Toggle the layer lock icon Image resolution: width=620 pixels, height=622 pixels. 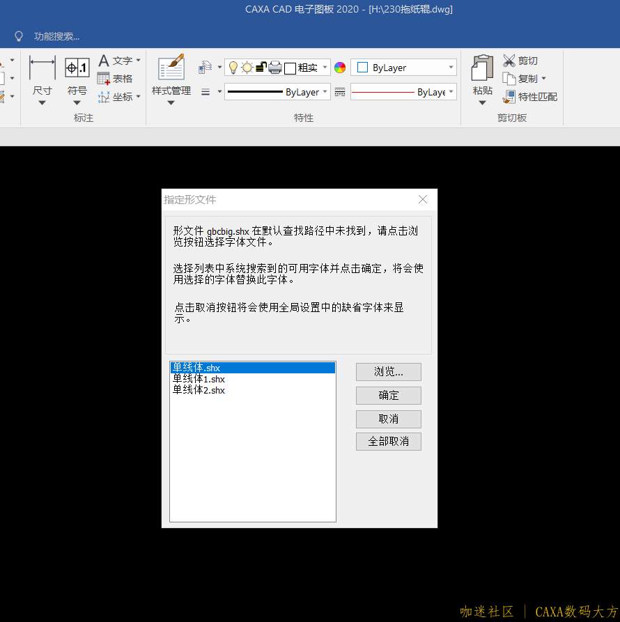[261, 68]
